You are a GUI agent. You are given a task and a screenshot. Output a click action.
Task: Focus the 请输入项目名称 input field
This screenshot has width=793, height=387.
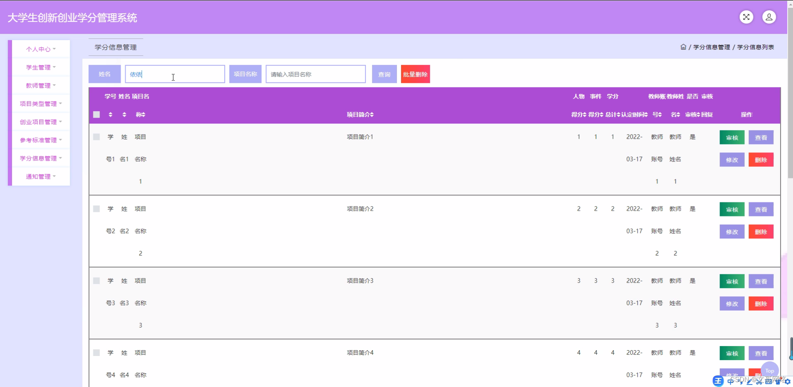(x=316, y=74)
